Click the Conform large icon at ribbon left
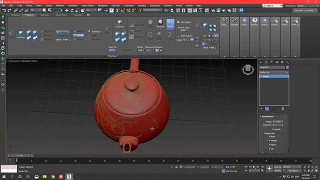The image size is (320, 180). (x=20, y=34)
